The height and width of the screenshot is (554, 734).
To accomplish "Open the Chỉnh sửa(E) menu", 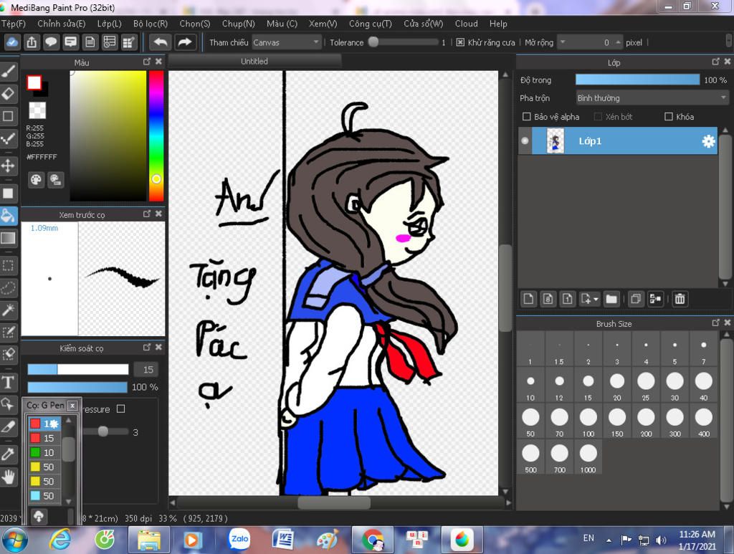I will pos(62,24).
